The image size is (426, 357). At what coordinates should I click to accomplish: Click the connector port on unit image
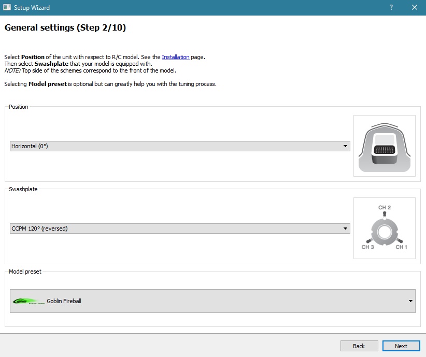pyautogui.click(x=384, y=150)
